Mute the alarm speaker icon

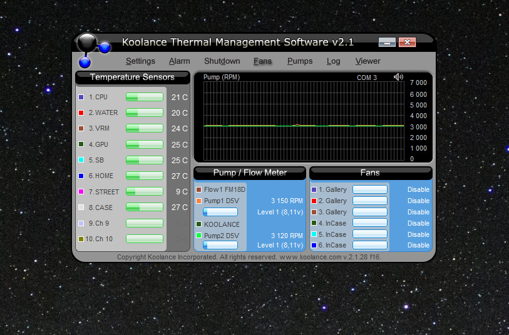pos(398,77)
